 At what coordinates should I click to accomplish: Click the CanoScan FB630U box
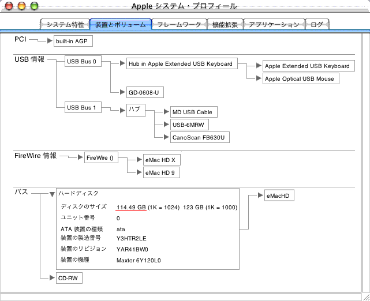[200, 137]
